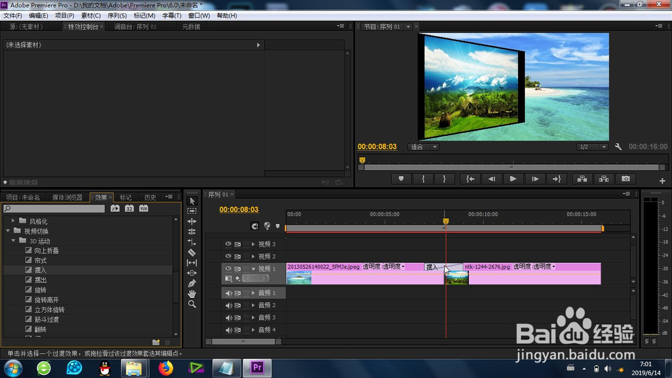Select the Pen tool
The height and width of the screenshot is (378, 672).
click(x=192, y=283)
